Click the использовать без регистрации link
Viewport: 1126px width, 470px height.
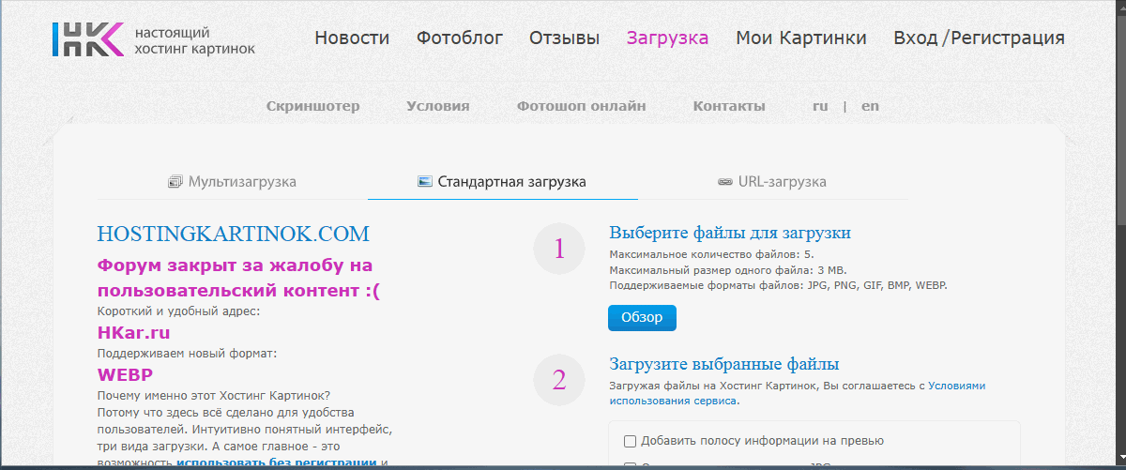(x=276, y=462)
